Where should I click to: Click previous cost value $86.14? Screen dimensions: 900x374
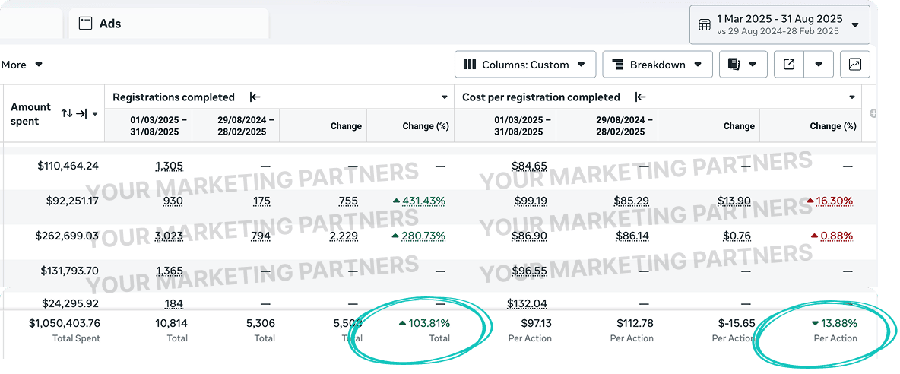click(634, 236)
